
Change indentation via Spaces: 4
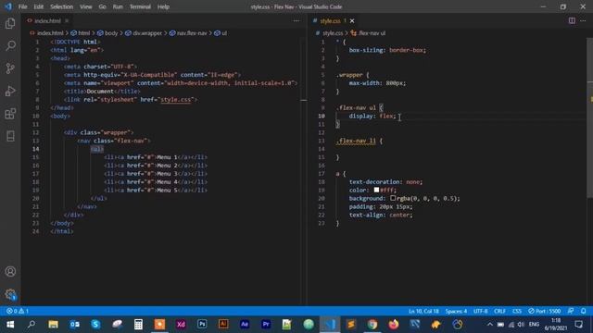point(456,311)
